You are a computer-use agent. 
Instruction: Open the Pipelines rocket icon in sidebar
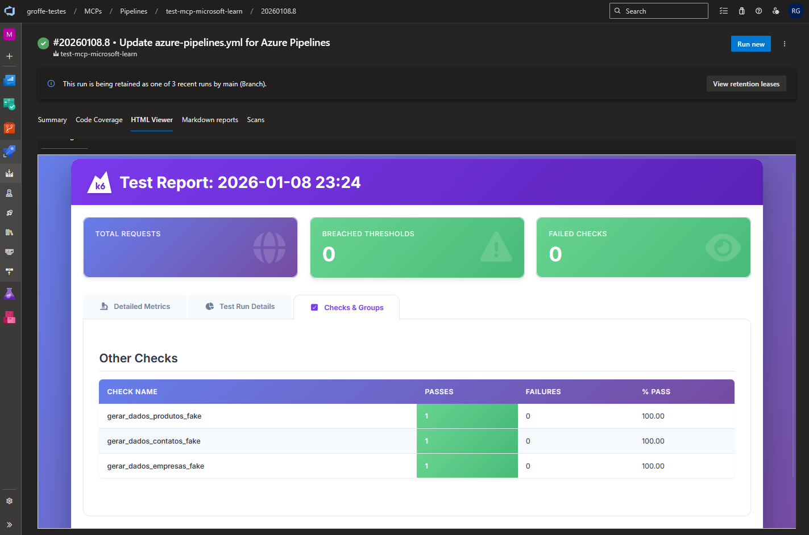pos(9,152)
